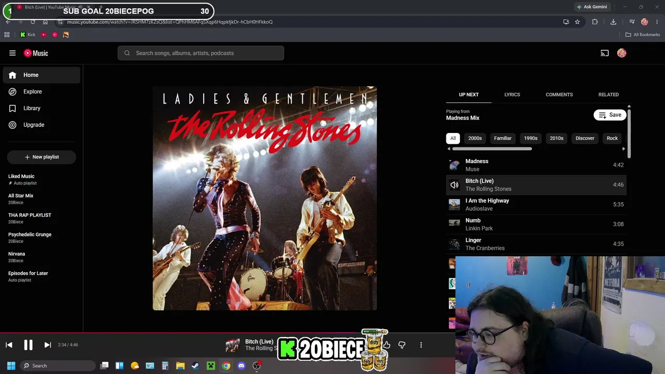This screenshot has height=374, width=665.
Task: Select the Rock filter chip
Action: 612,138
